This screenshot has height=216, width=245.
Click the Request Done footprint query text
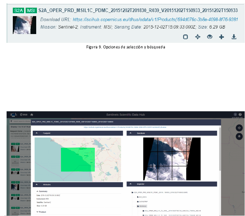(20, 134)
